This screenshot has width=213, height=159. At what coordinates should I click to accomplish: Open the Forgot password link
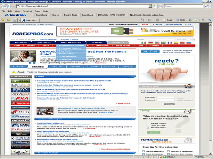185,100
